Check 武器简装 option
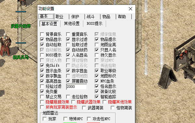Screen dimensions: 195x123 coord(84,108)
